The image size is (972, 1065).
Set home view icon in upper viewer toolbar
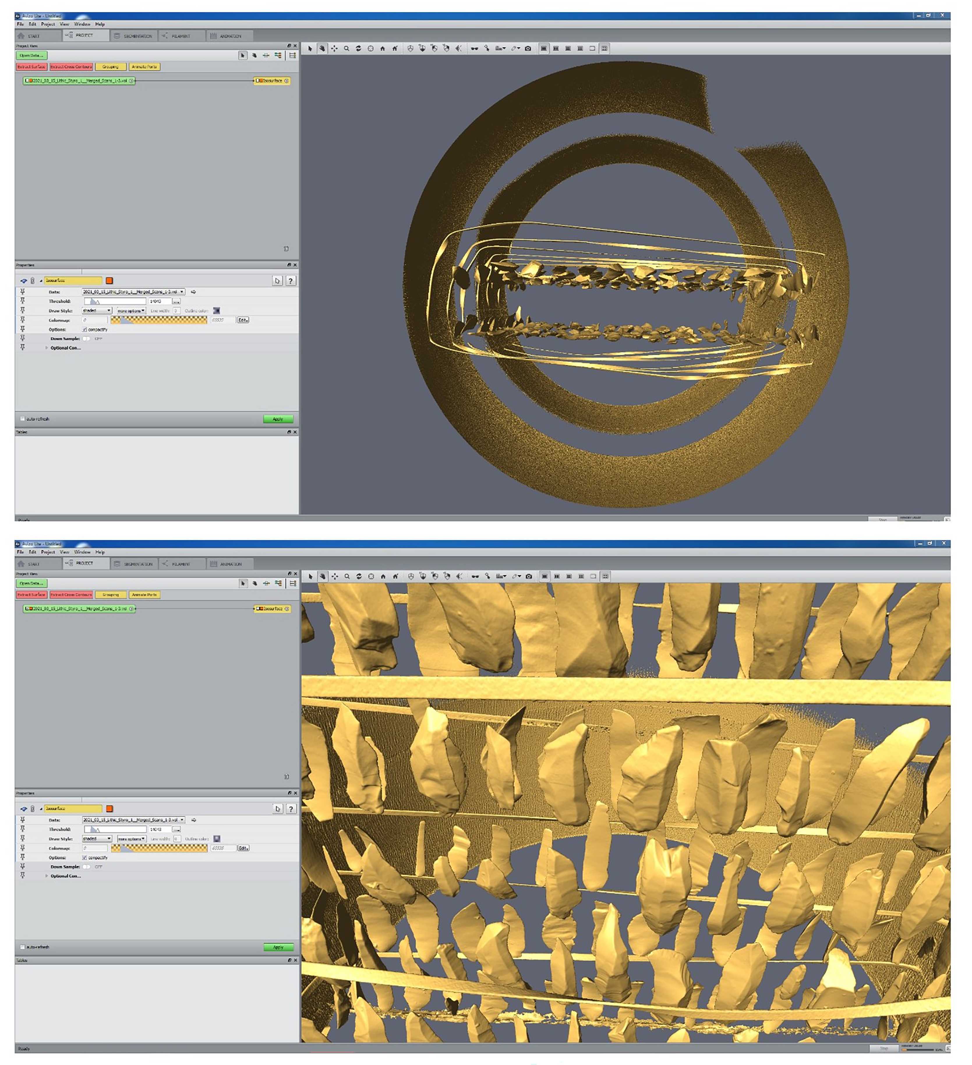pyautogui.click(x=395, y=49)
